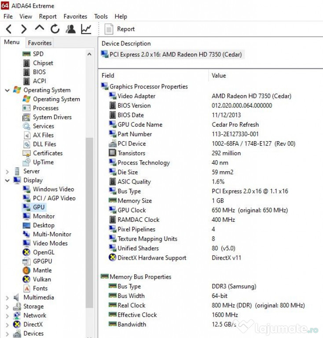
Task: Switch to the Favorites tab
Action: (x=40, y=43)
